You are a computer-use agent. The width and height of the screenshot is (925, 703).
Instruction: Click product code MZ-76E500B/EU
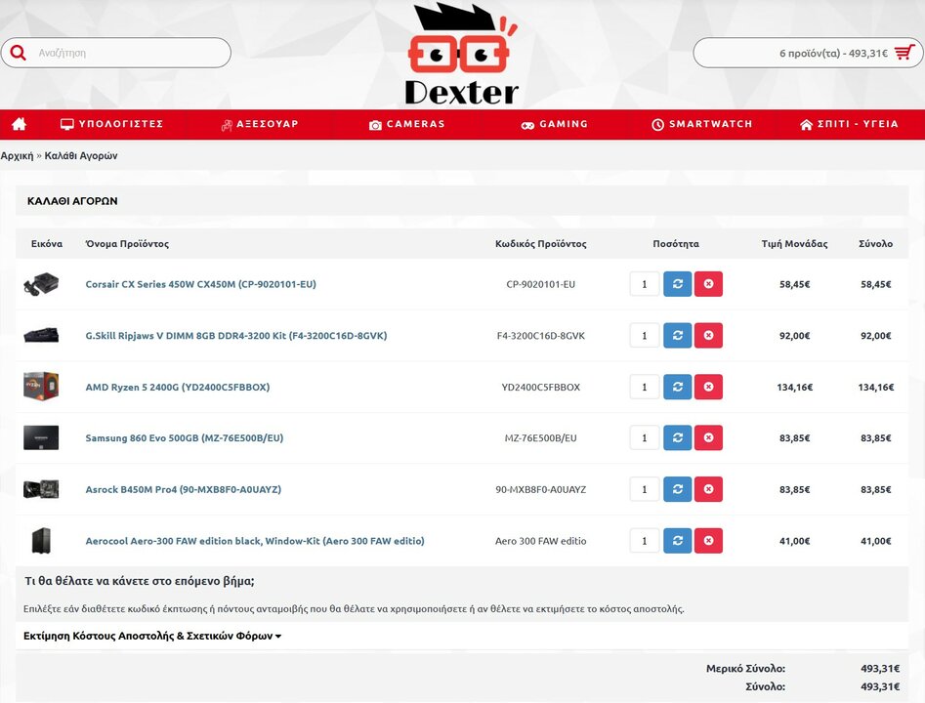[x=540, y=438]
